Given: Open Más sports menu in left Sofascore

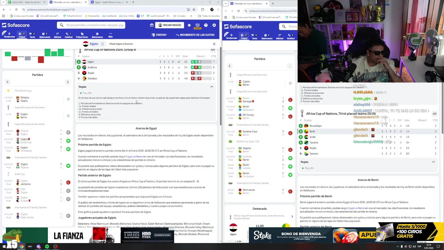Looking at the screenshot, I should point(110,35).
